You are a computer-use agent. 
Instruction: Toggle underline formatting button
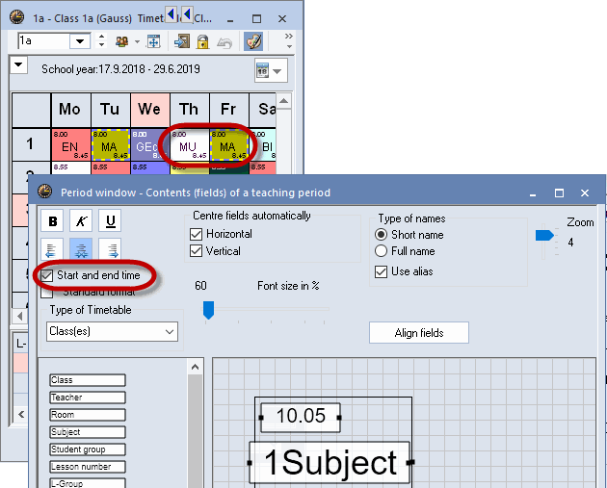tap(111, 221)
